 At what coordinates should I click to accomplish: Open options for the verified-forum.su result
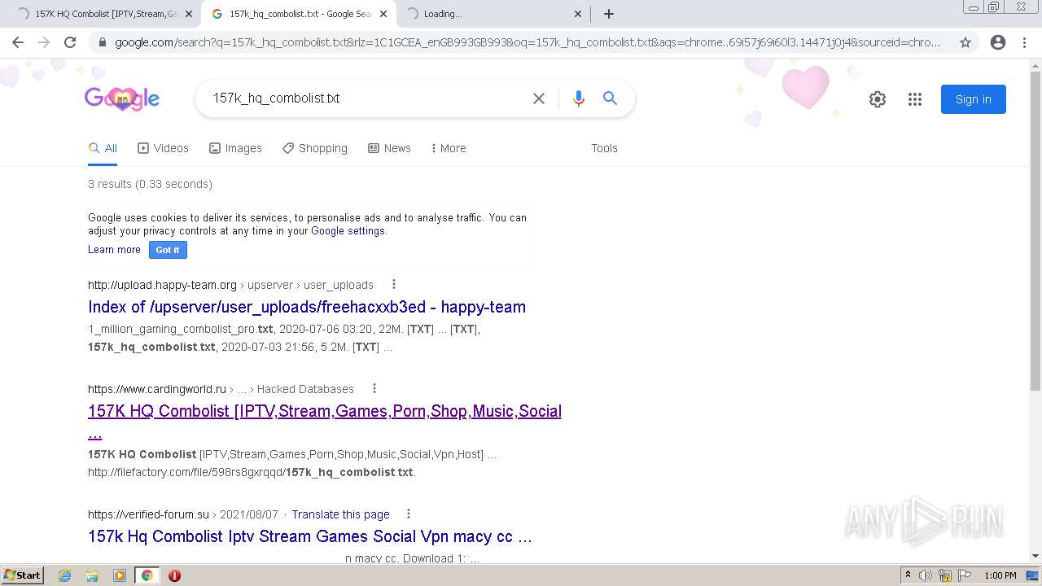coord(409,514)
